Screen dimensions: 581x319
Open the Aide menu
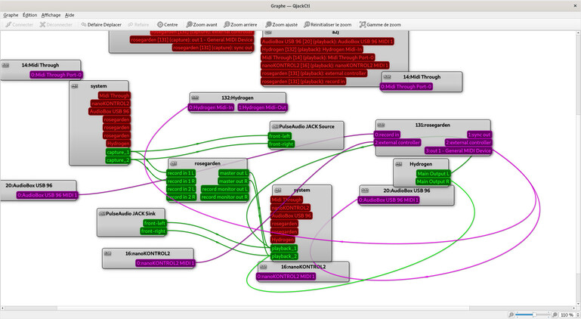click(70, 15)
